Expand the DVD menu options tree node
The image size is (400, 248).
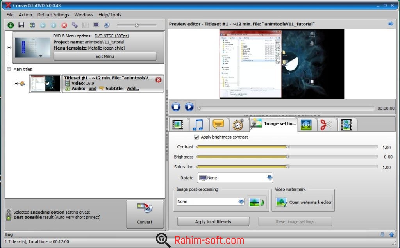point(9,48)
